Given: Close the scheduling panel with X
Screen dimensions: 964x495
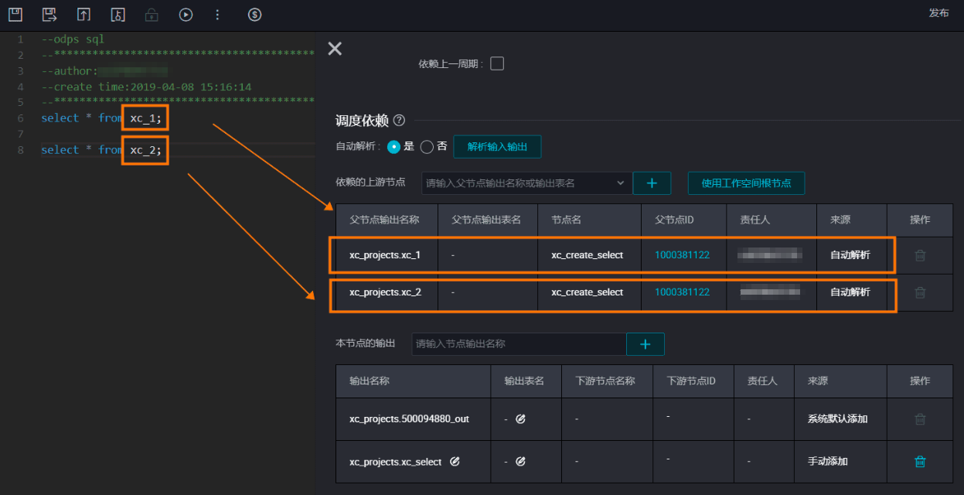Looking at the screenshot, I should 335,49.
